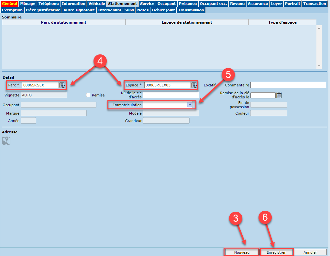
Task: Click the Parc input field
Action: [x=40, y=85]
